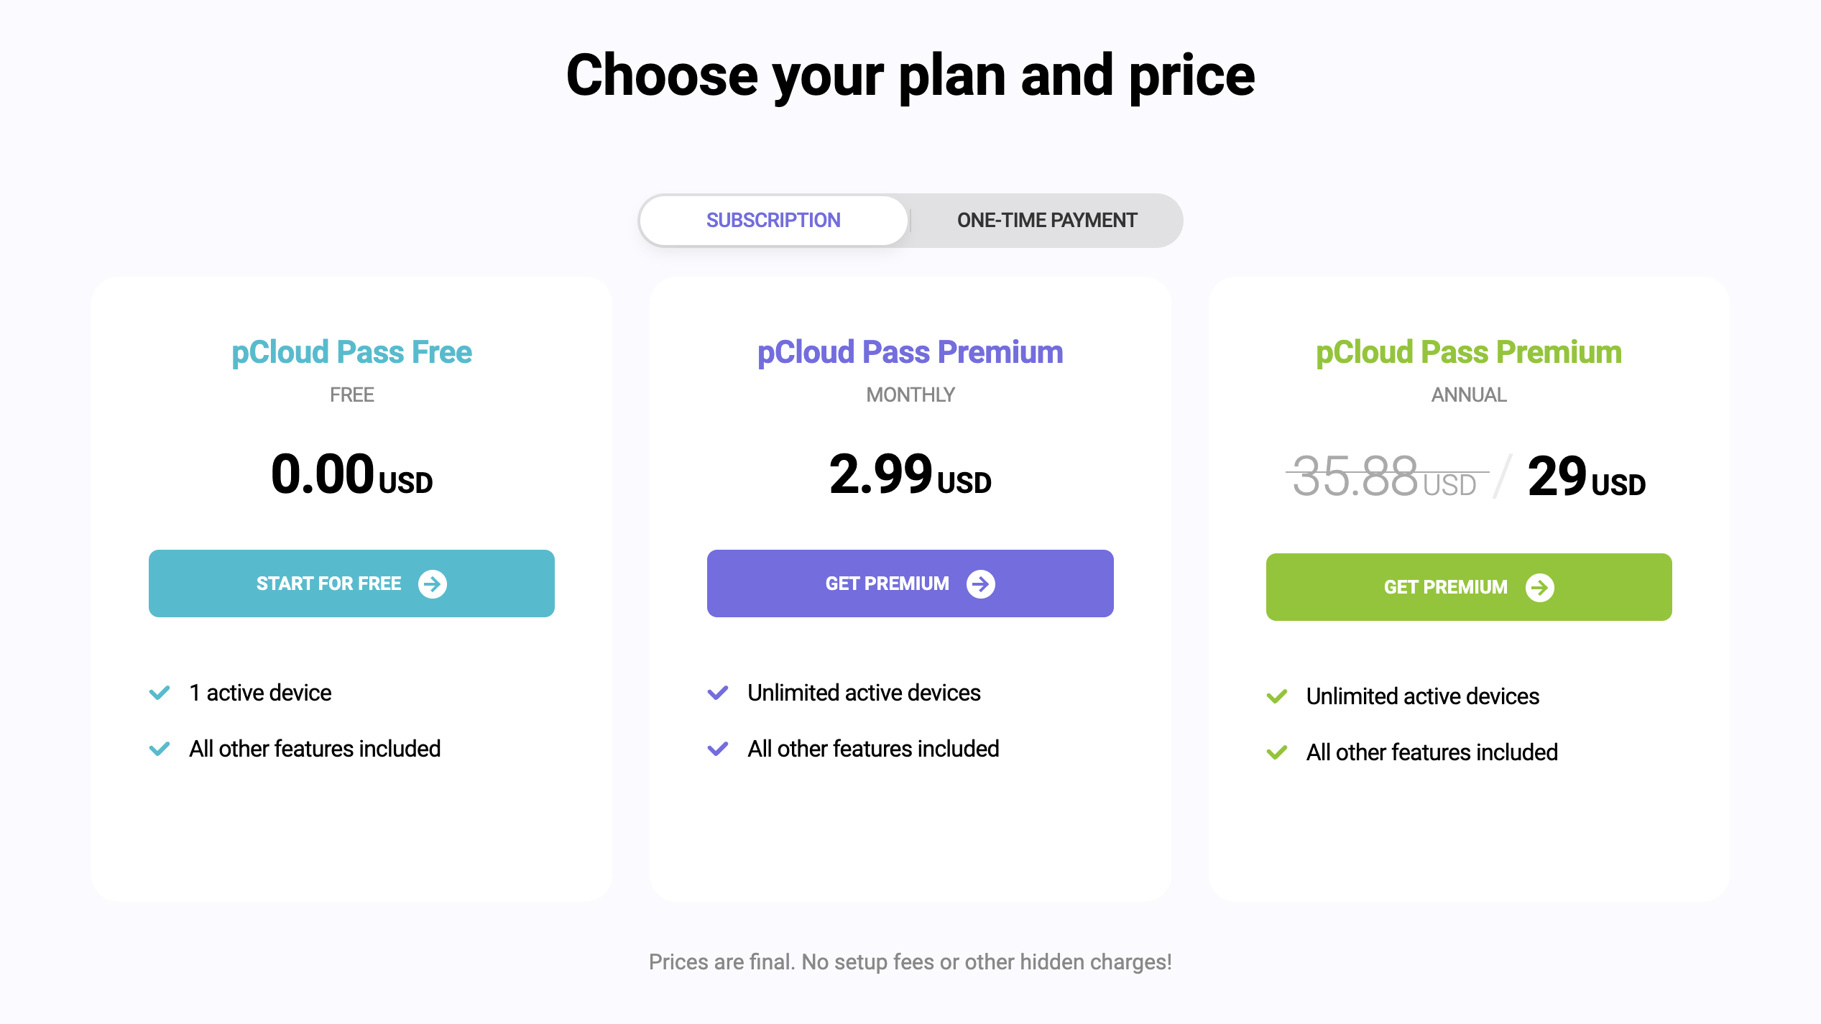This screenshot has height=1024, width=1821.
Task: Click checkmark beside '1 active device'
Action: pos(160,693)
